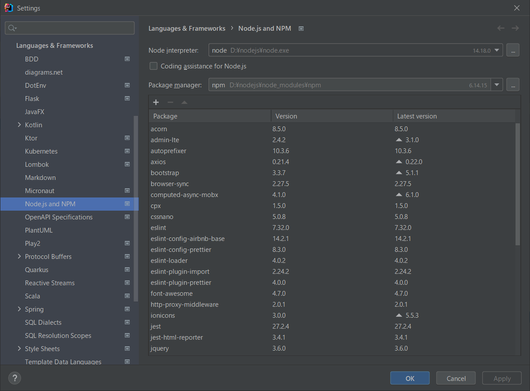Click the project-level icon next to Node.js and NPM heading

(x=301, y=28)
